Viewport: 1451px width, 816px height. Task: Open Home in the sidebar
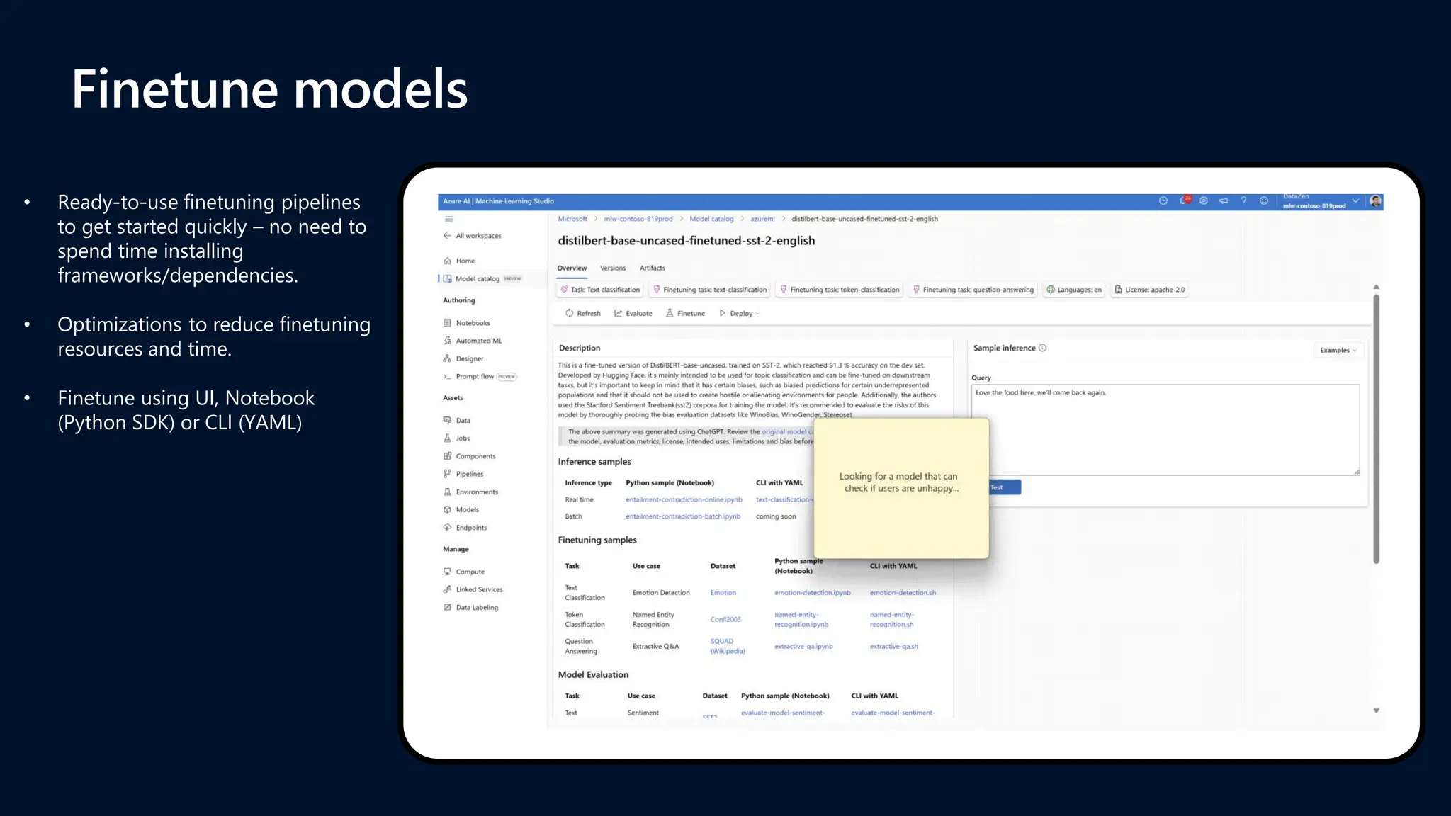(x=465, y=261)
